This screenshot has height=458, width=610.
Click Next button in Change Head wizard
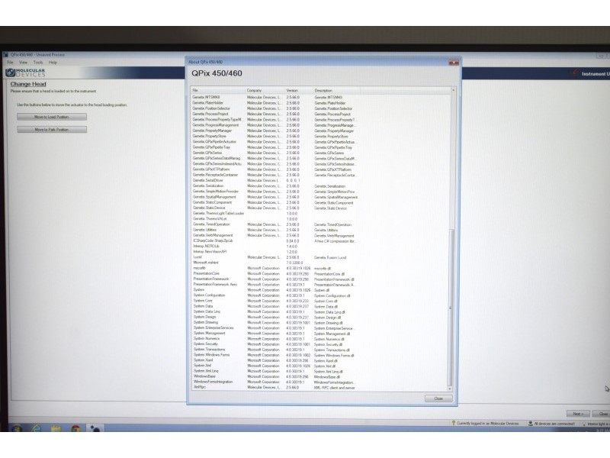click(x=578, y=414)
